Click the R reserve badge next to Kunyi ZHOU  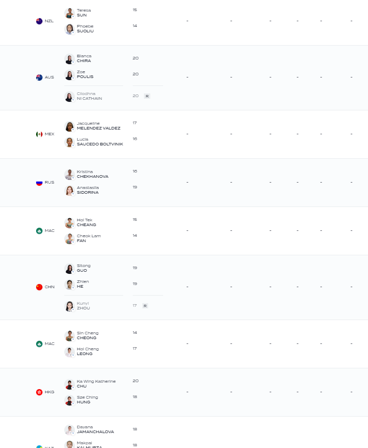[146, 306]
